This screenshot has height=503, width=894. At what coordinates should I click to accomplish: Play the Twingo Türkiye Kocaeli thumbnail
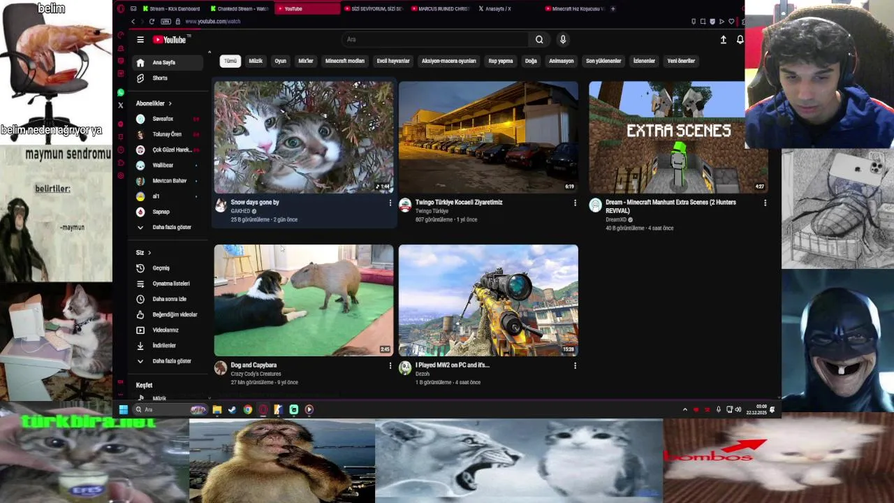(x=488, y=137)
